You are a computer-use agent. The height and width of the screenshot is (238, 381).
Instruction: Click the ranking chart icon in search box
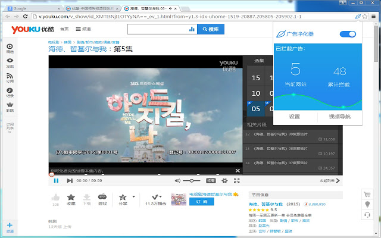pyautogui.click(x=192, y=29)
